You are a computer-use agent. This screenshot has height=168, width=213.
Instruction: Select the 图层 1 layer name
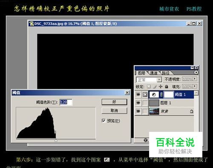click(166, 103)
